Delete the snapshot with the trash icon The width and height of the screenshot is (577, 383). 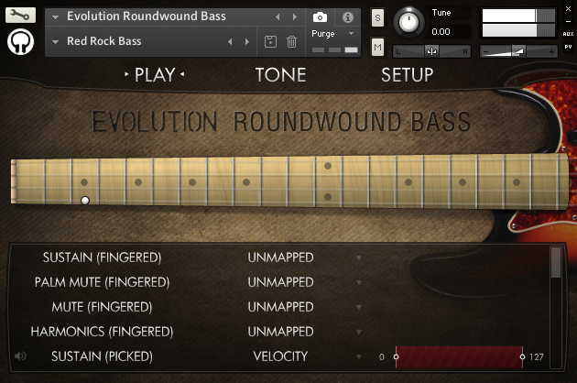[x=291, y=41]
